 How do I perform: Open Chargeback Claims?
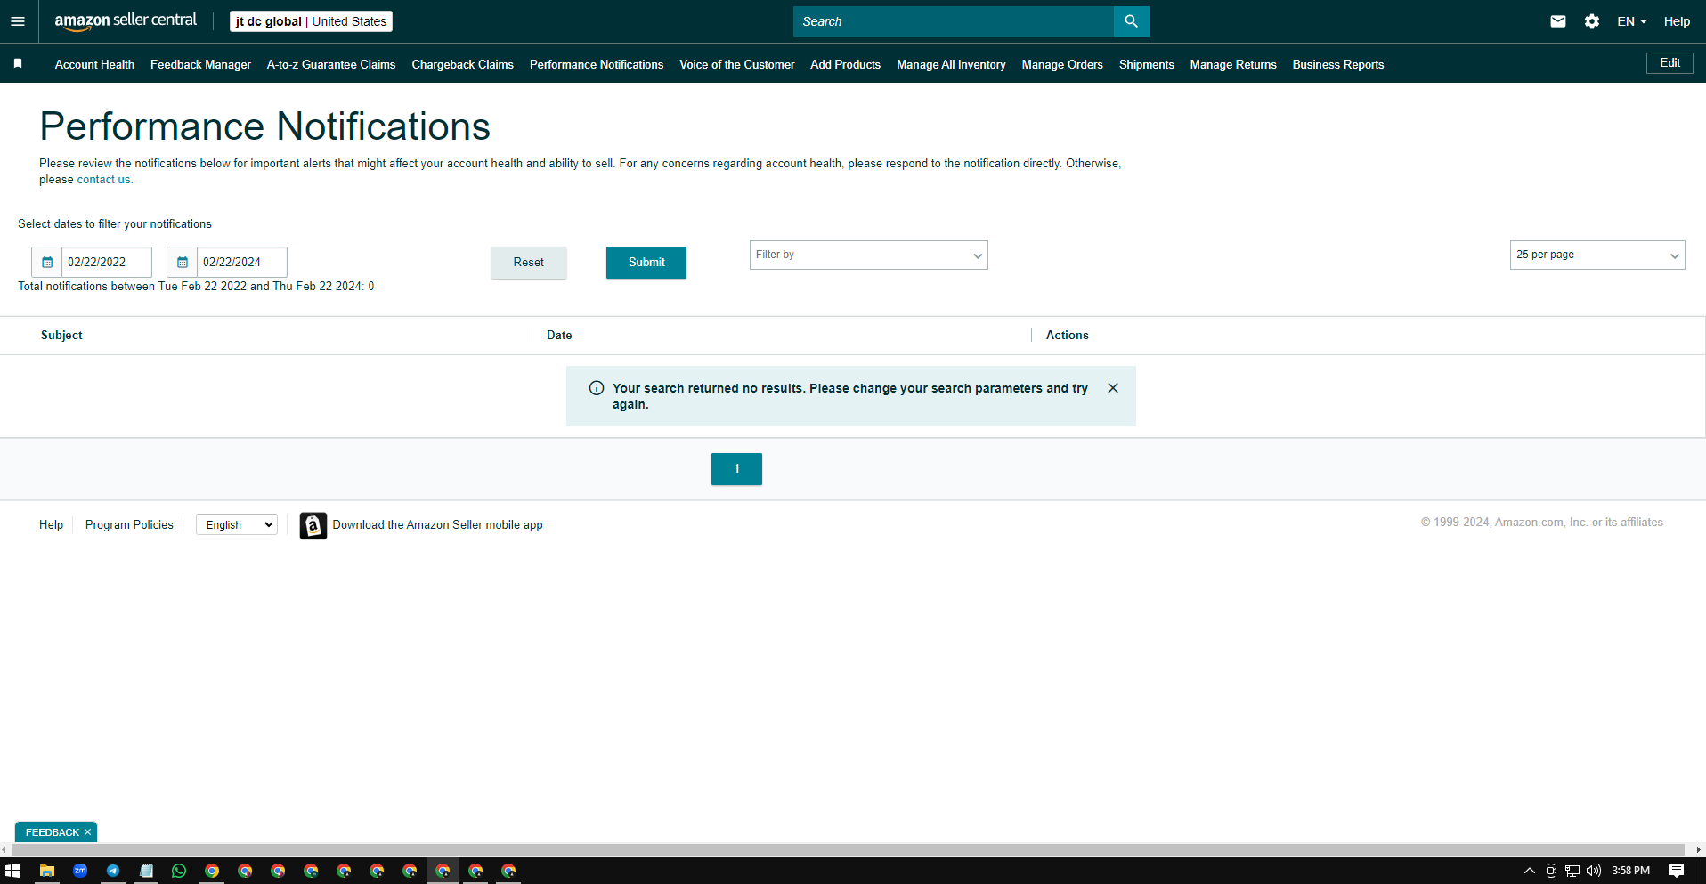[462, 64]
